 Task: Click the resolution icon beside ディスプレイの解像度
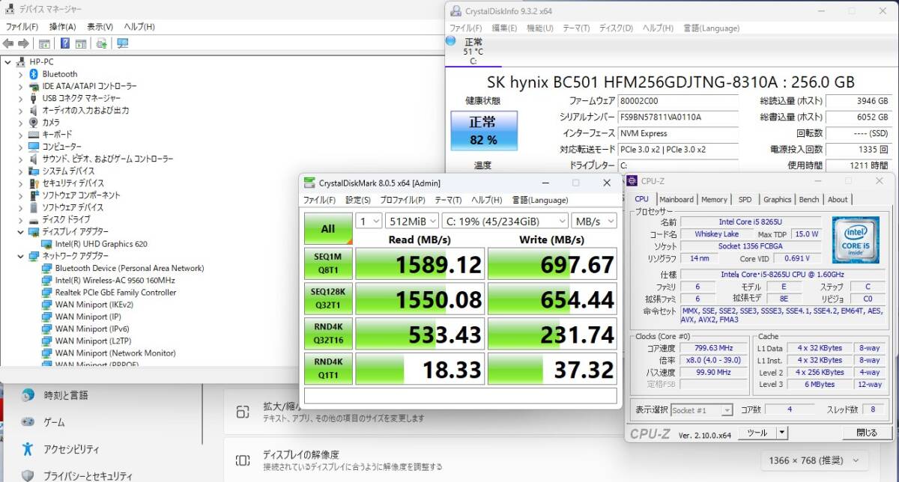click(243, 460)
